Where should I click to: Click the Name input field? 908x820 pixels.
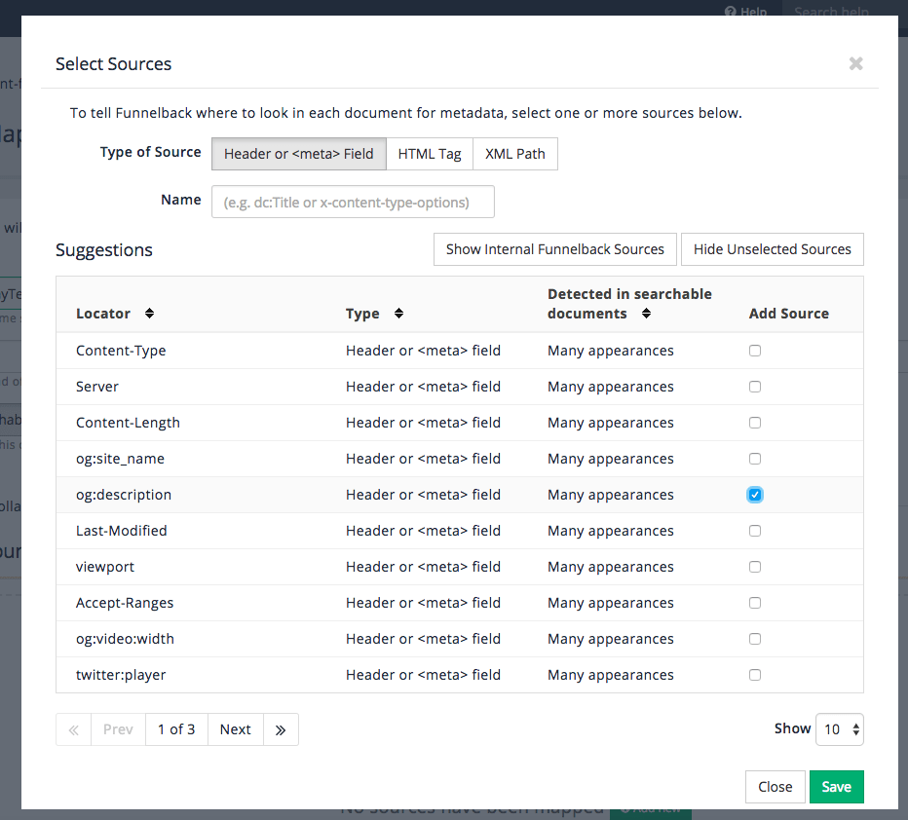pos(353,201)
